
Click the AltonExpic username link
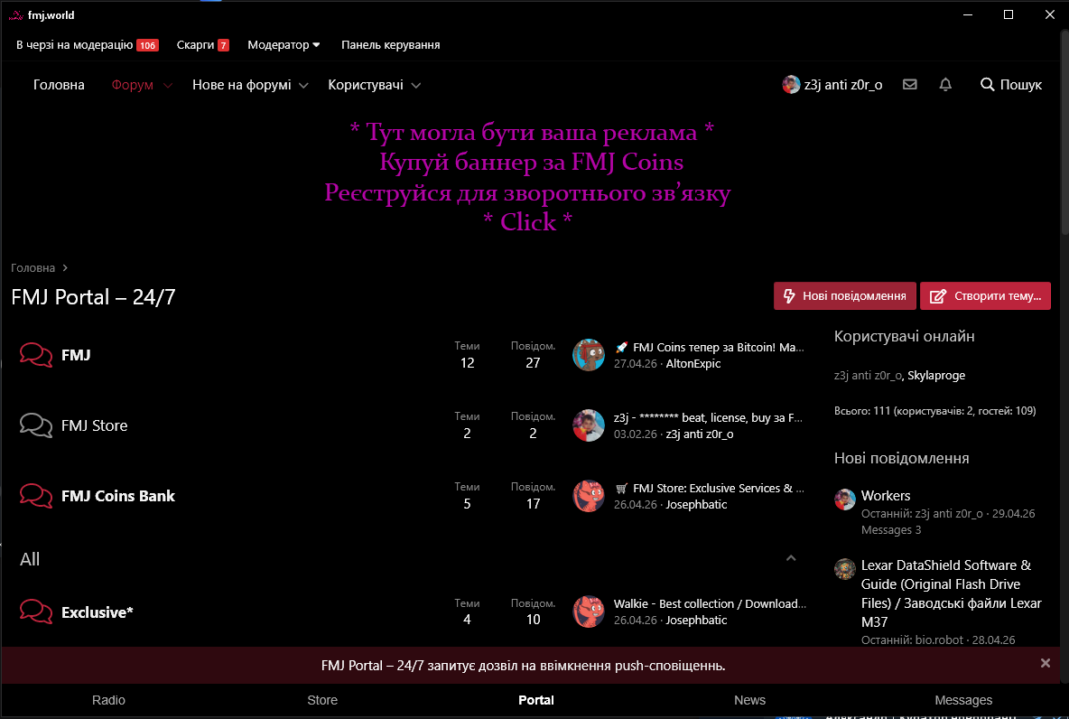pyautogui.click(x=693, y=364)
